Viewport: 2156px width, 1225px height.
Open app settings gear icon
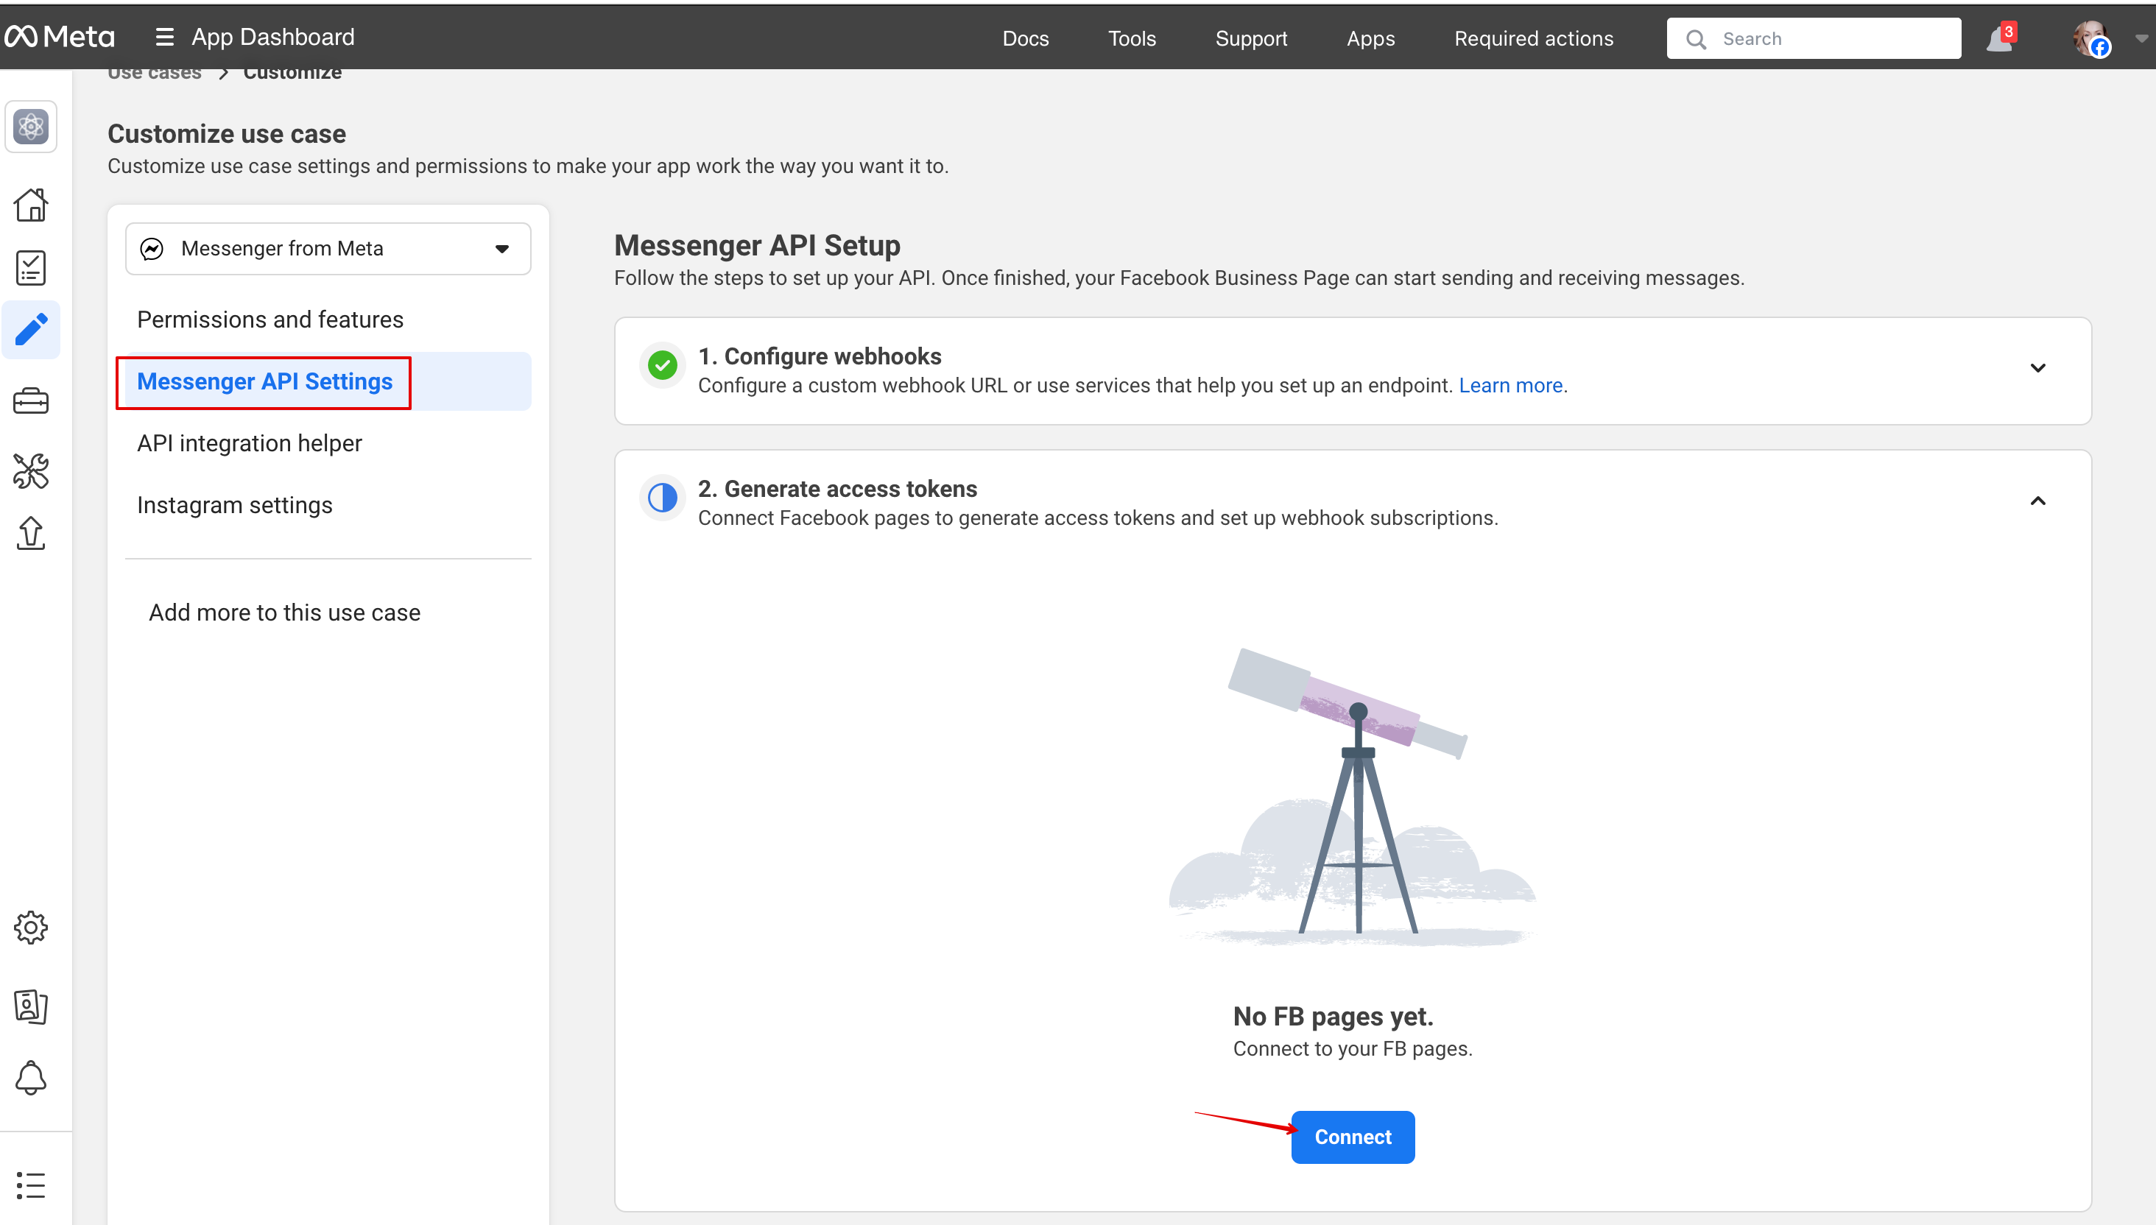31,927
